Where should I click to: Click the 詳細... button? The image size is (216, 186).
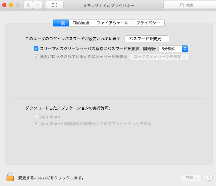tap(191, 178)
